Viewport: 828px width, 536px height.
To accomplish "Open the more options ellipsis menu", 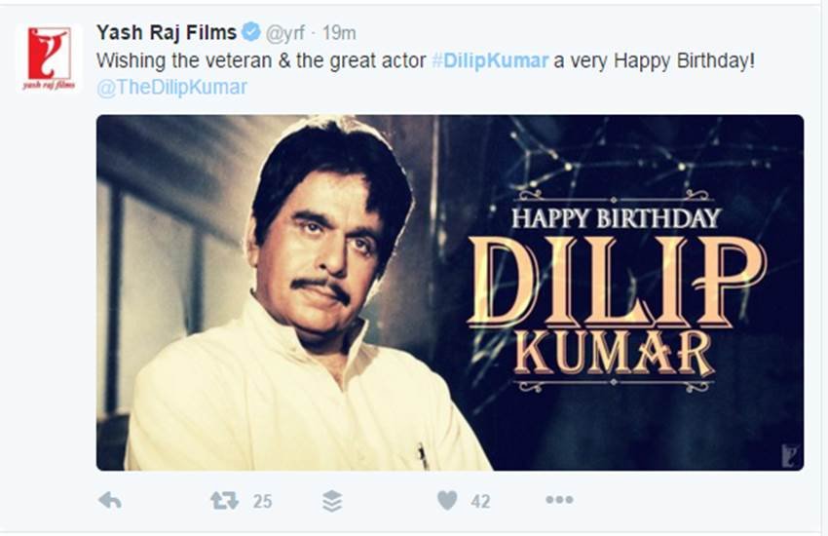I will 559,500.
